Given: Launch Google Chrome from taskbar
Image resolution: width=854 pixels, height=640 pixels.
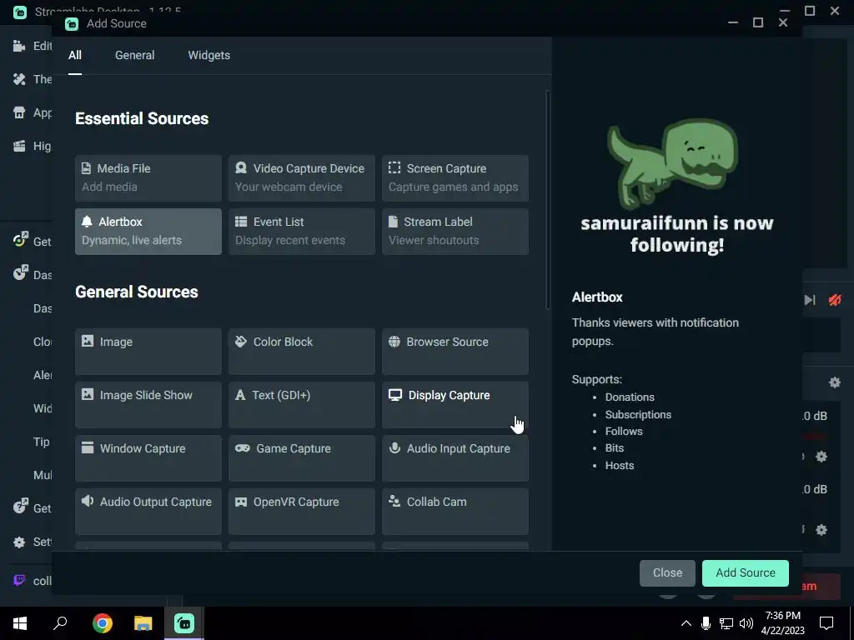Looking at the screenshot, I should point(103,623).
